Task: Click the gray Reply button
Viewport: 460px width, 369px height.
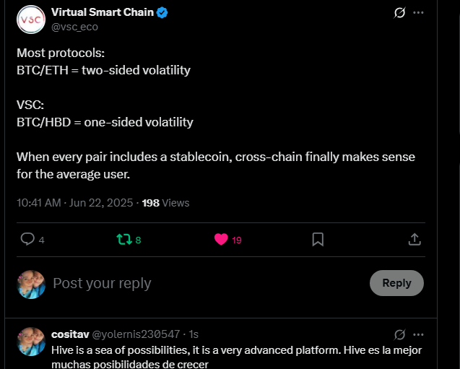Action: [396, 283]
